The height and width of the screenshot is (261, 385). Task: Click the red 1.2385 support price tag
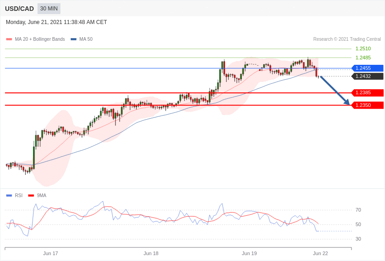click(x=367, y=92)
